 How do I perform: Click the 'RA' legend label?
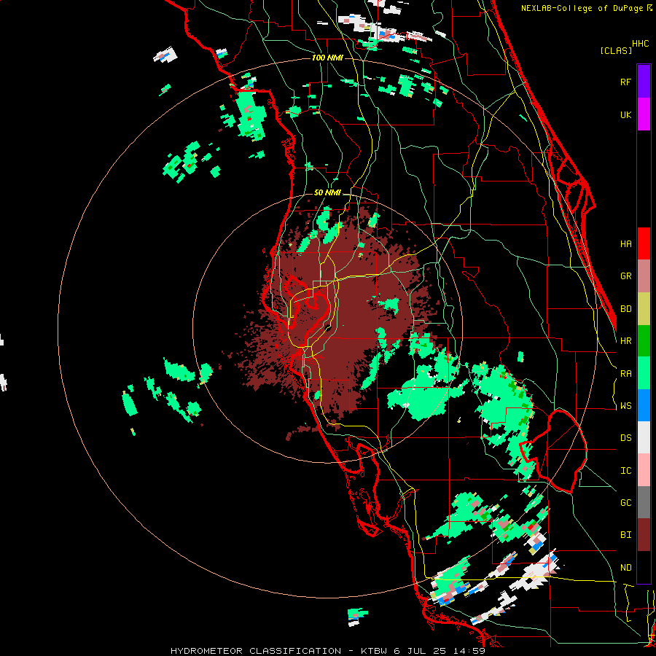pyautogui.click(x=626, y=374)
